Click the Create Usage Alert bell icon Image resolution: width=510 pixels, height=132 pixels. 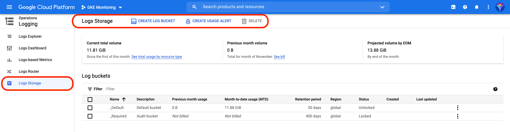click(188, 21)
